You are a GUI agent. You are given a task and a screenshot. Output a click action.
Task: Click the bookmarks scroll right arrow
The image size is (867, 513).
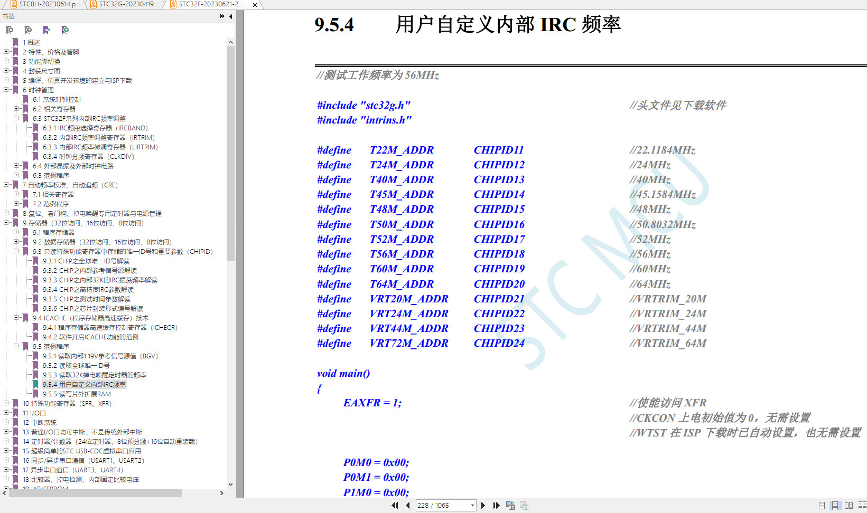tap(222, 493)
